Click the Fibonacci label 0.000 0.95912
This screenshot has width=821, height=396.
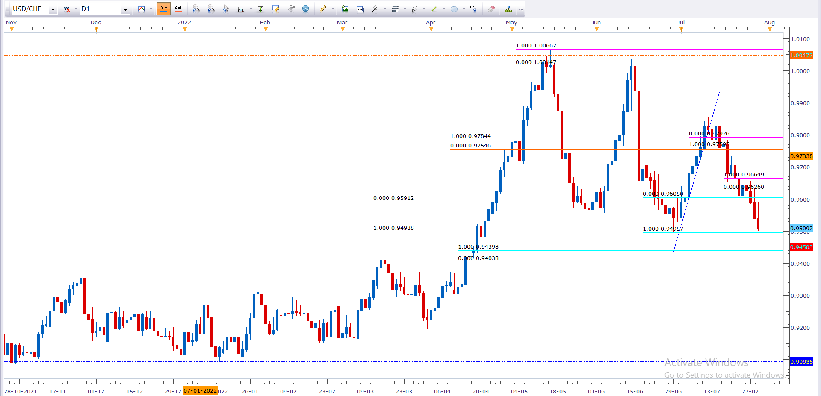[x=393, y=198]
